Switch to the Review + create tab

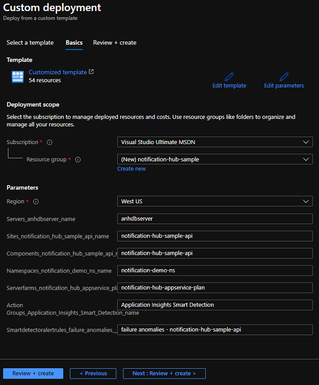115,43
